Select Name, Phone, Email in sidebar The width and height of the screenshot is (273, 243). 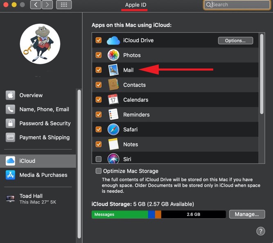pyautogui.click(x=38, y=109)
